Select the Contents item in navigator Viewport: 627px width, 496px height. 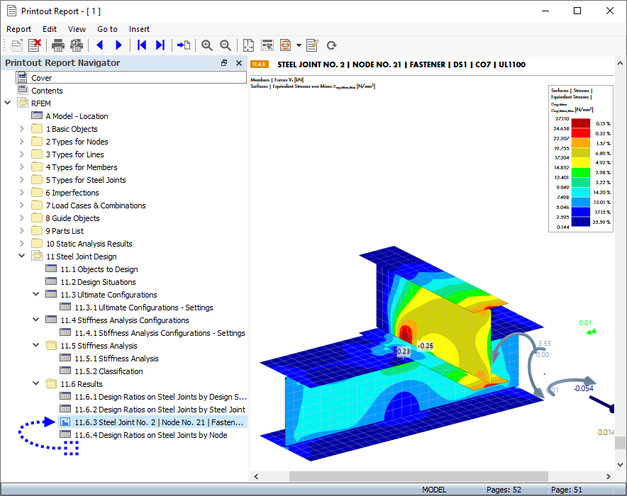click(47, 91)
